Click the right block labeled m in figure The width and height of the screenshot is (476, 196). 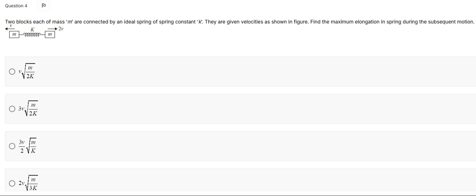(x=50, y=35)
